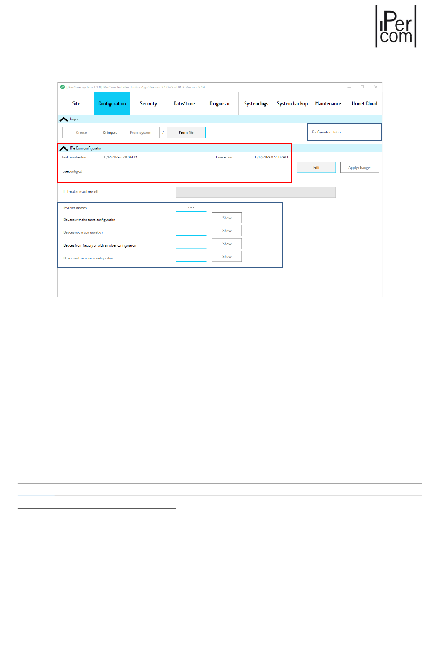Maximize the IPerCom Installer Tools window
Image resolution: width=440 pixels, height=647 pixels.
coord(362,87)
